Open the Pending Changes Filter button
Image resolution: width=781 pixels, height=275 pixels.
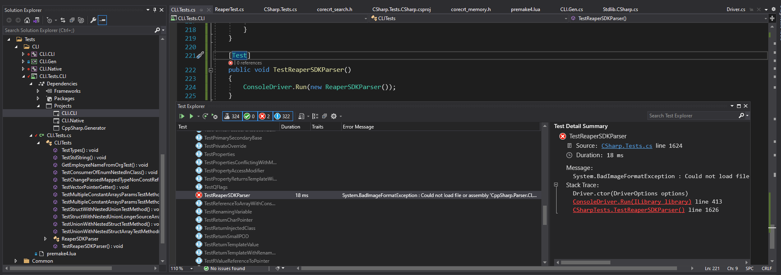pyautogui.click(x=50, y=20)
